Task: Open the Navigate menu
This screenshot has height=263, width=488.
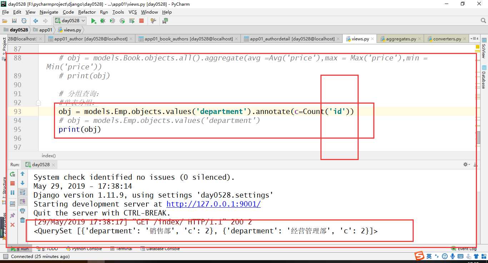Action: tap(49, 12)
